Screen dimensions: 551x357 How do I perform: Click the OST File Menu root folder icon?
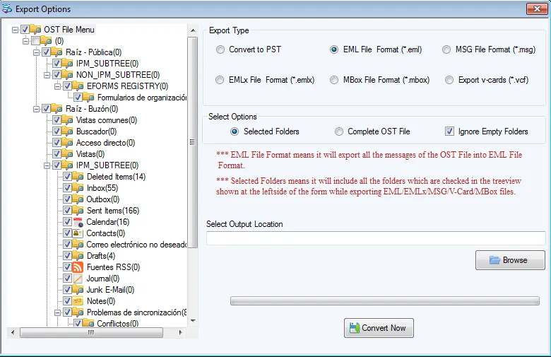tap(35, 30)
